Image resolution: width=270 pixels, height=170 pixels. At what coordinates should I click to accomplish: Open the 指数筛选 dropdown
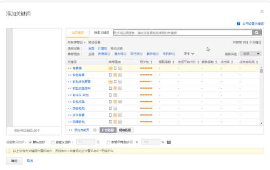tap(250, 54)
